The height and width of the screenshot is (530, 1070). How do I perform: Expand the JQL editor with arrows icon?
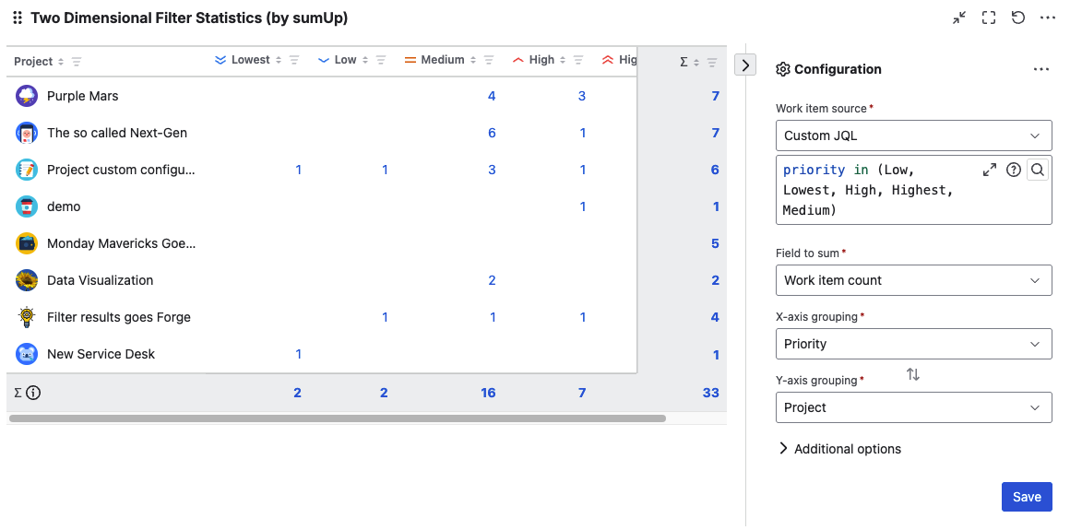point(990,170)
